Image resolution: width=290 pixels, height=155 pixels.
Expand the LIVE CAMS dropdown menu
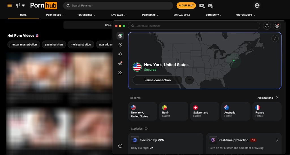point(118,15)
